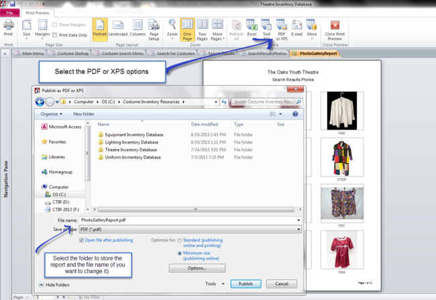Click the Options... button
The image size is (436, 300).
(197, 268)
